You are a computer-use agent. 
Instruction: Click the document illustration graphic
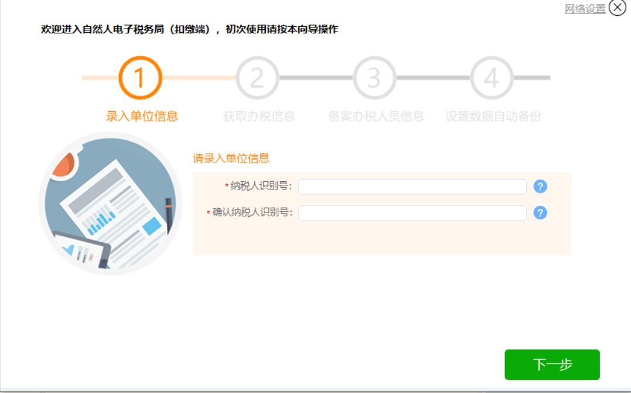click(x=110, y=204)
